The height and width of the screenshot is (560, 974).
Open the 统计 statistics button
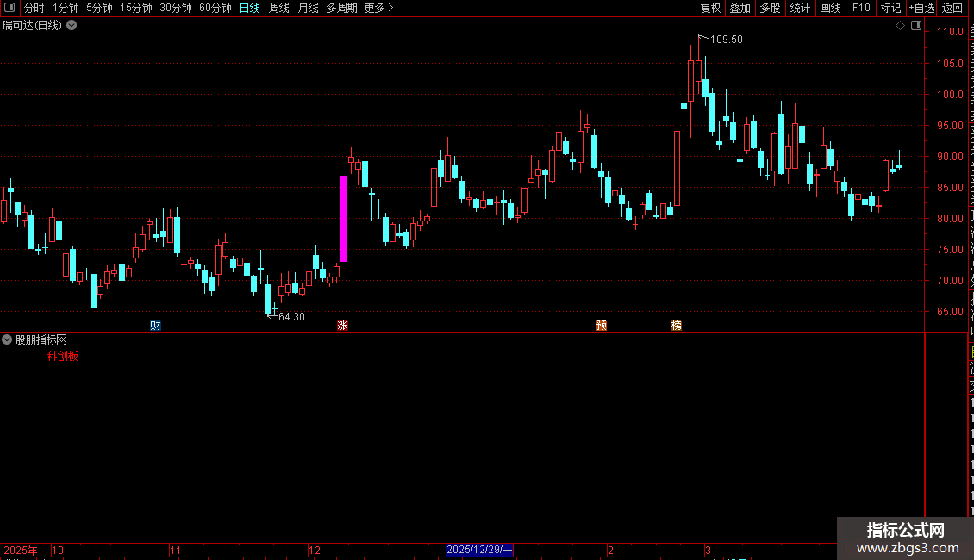coord(800,8)
